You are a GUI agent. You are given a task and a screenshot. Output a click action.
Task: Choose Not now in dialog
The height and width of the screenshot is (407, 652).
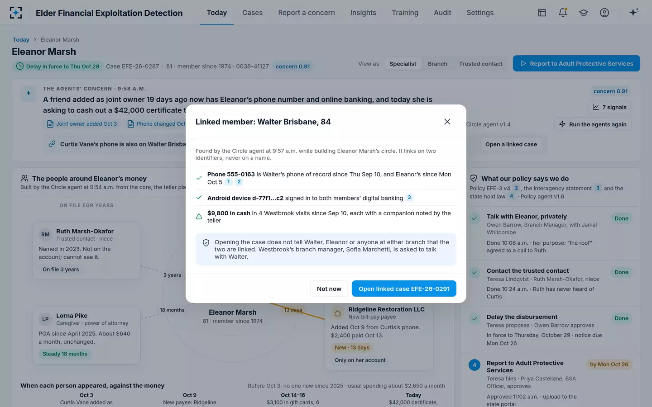coord(329,289)
